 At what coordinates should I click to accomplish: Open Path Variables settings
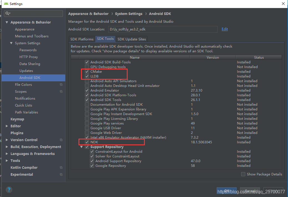(x=26, y=112)
